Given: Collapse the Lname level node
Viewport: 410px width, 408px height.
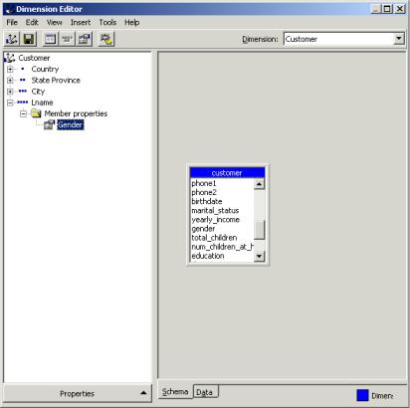Looking at the screenshot, I should point(10,102).
